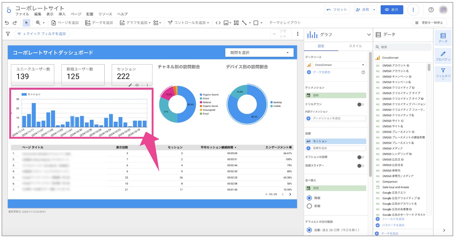455x238 pixels.
Task: Open the コントロールを追加 dropdown
Action: 188,23
